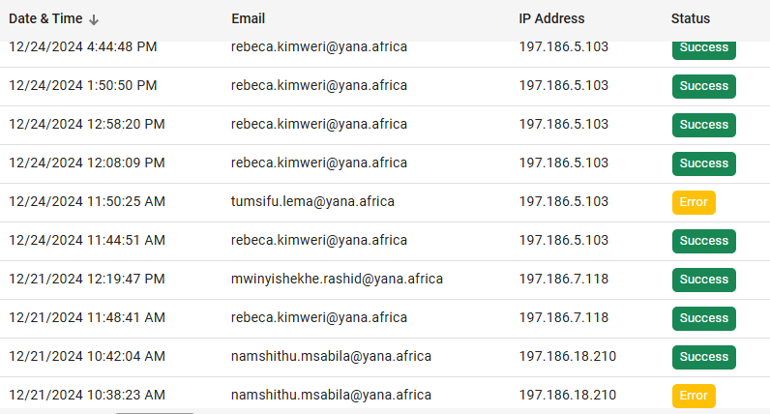The height and width of the screenshot is (414, 770).
Task: Click the Success badge in the 12:58:20 PM row
Action: pyautogui.click(x=703, y=125)
